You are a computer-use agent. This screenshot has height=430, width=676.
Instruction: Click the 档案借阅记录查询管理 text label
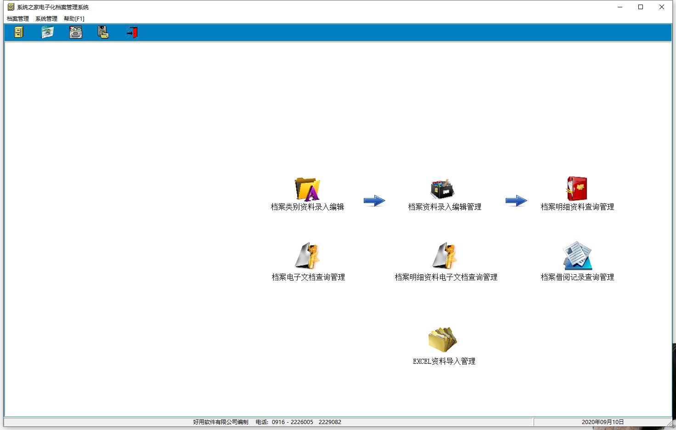[x=577, y=277]
